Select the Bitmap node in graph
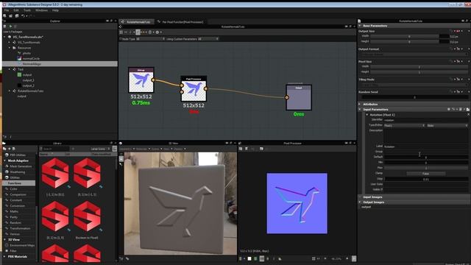The image size is (471, 265). point(141,80)
